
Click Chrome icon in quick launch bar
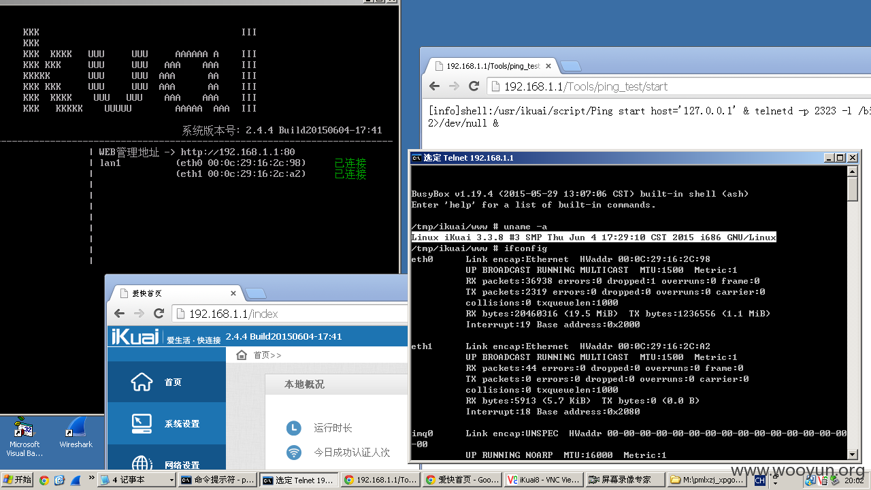(44, 480)
